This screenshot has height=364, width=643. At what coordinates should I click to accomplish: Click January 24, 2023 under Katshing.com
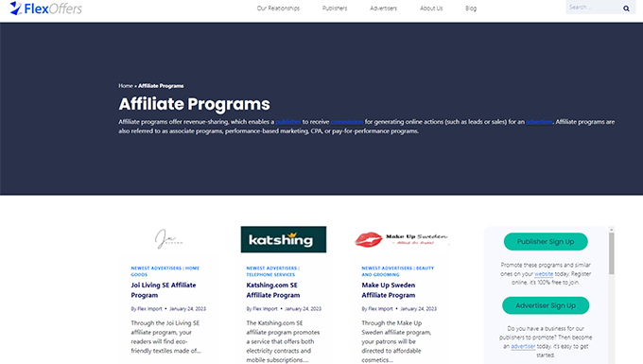click(303, 308)
